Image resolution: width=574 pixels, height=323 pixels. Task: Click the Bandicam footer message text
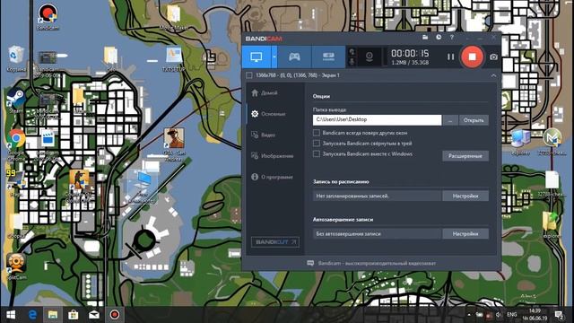tap(377, 263)
